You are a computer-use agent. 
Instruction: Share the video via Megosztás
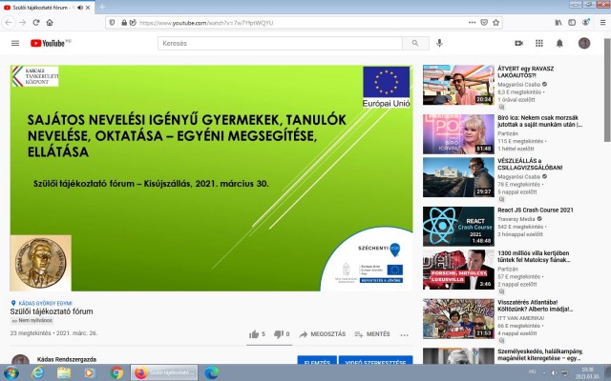coord(323,334)
